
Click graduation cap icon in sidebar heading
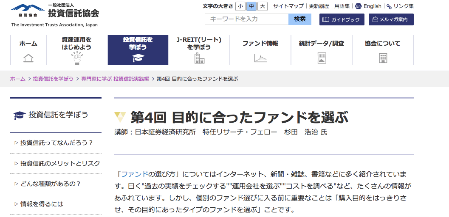coord(20,115)
